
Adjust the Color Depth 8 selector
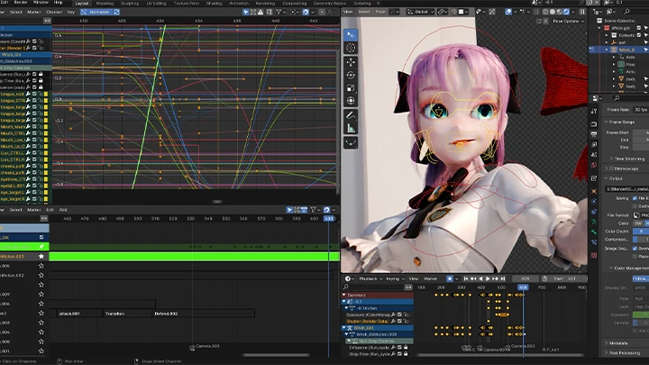(x=641, y=232)
